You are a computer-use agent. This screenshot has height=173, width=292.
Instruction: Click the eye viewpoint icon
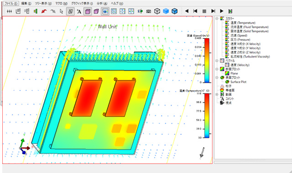click(x=140, y=11)
